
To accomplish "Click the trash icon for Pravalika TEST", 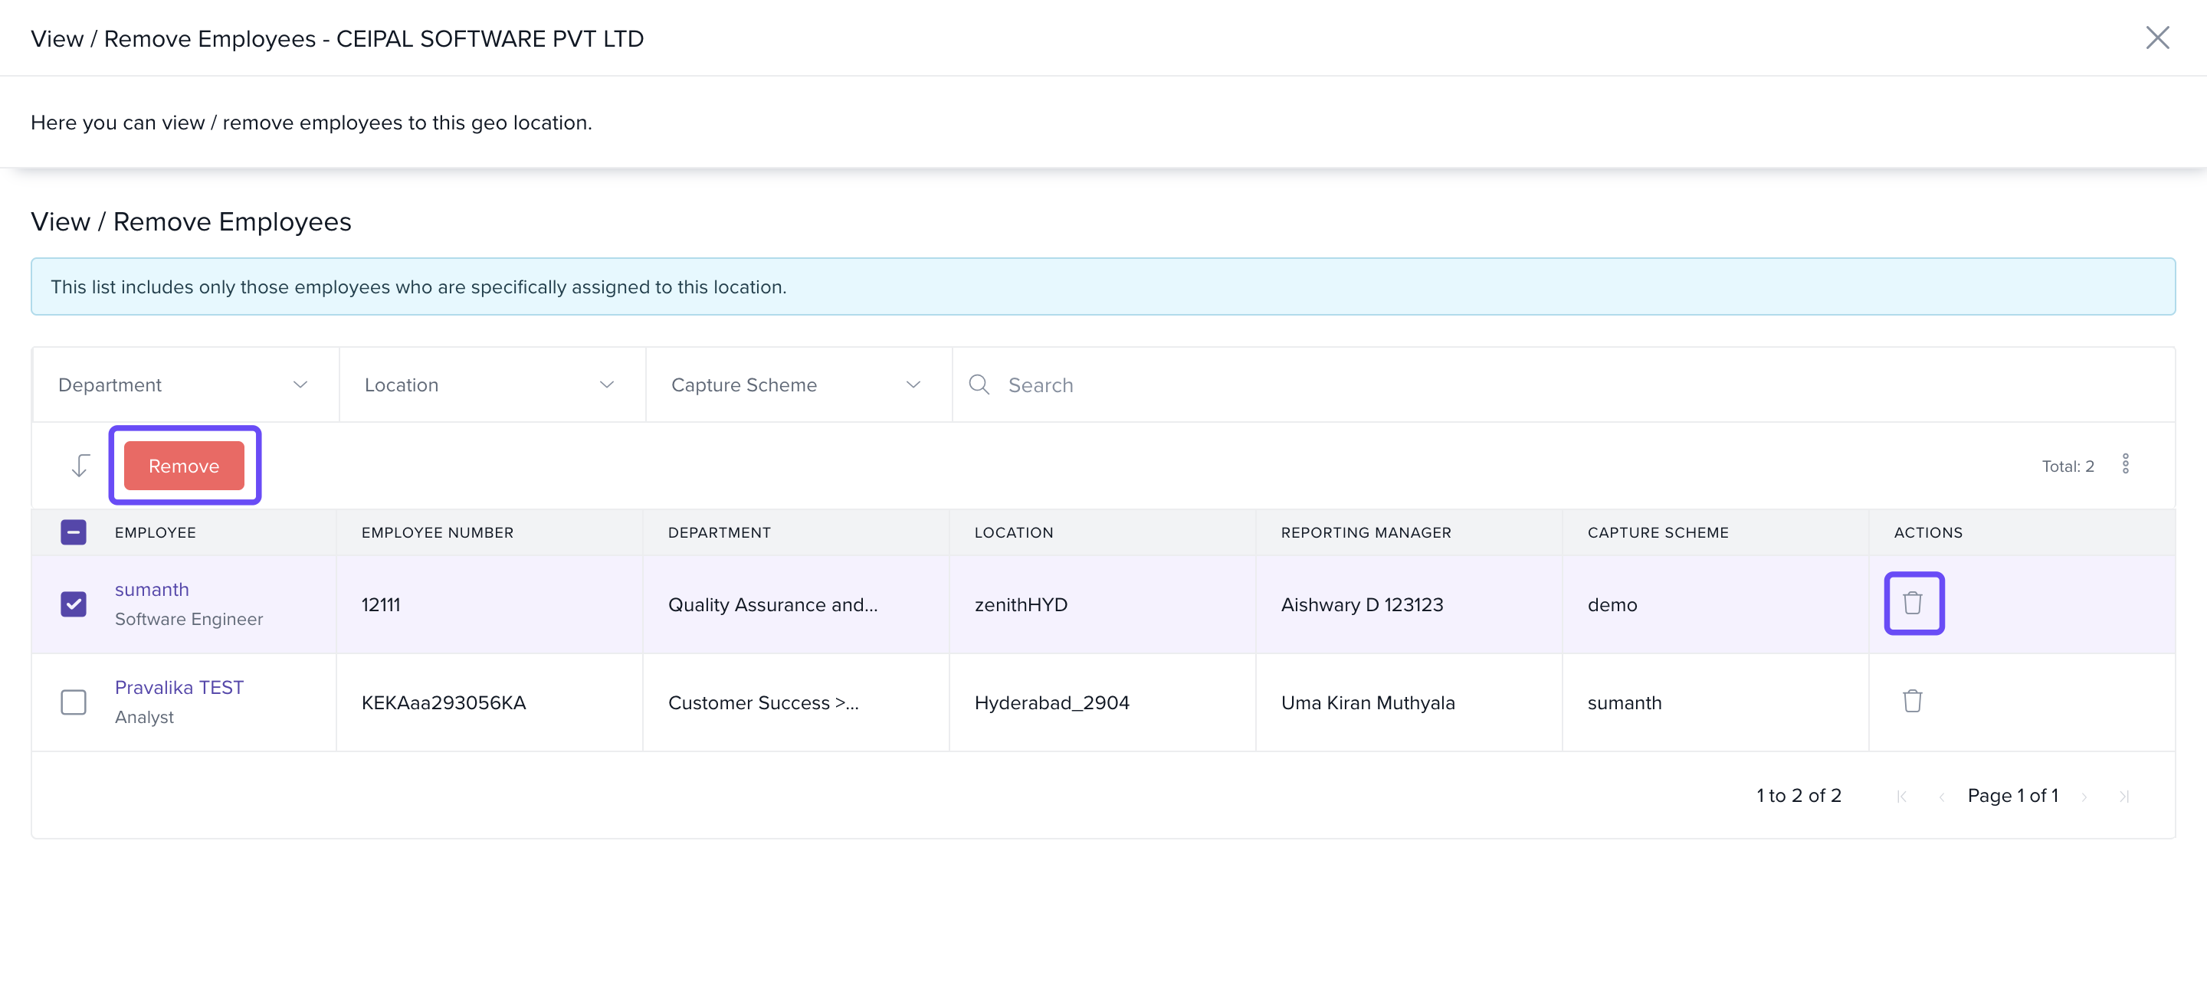I will [1912, 701].
